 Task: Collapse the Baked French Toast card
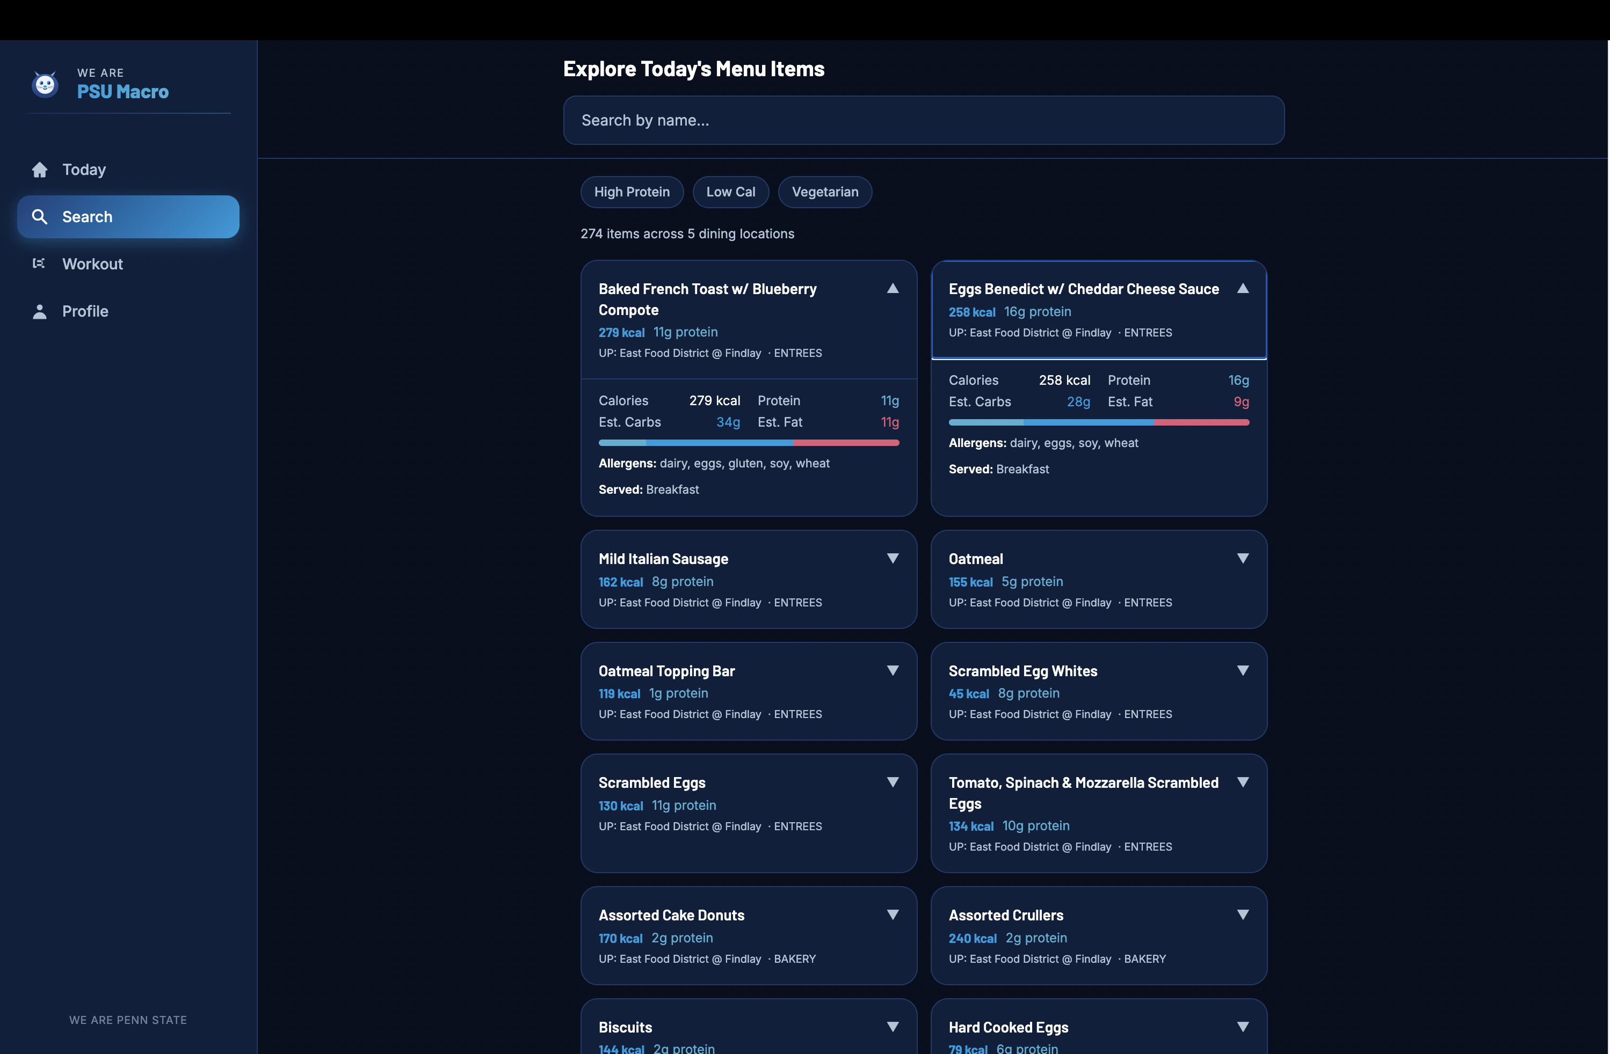click(892, 289)
